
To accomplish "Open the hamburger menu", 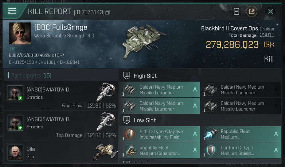I will point(12,11).
